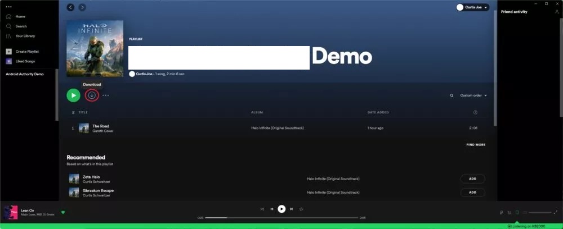Open Home in the sidebar
Screen dimensions: 563x229
point(15,16)
